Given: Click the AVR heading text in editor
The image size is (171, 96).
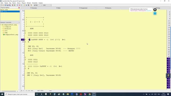Looking at the screenshot, I should (x=32, y=55).
